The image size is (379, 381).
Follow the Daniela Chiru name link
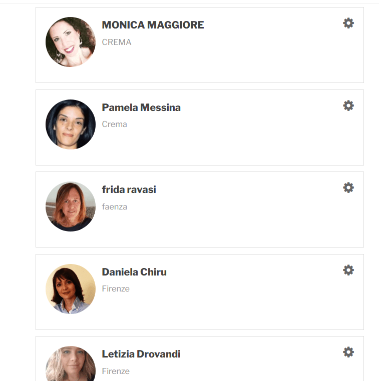pos(134,272)
